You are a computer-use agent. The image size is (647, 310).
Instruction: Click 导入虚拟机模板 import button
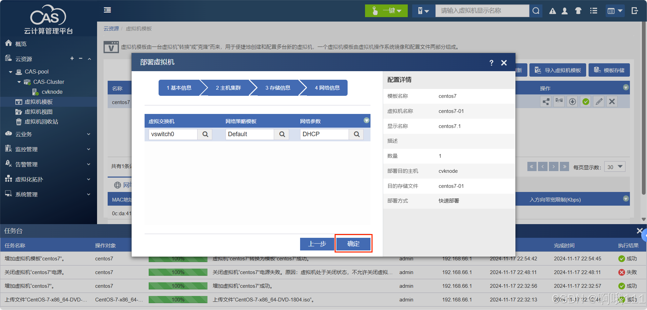[558, 70]
